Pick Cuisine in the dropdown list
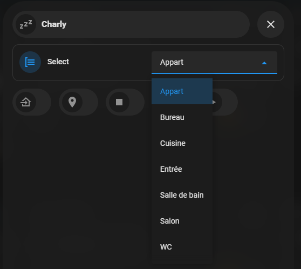 pyautogui.click(x=182, y=143)
